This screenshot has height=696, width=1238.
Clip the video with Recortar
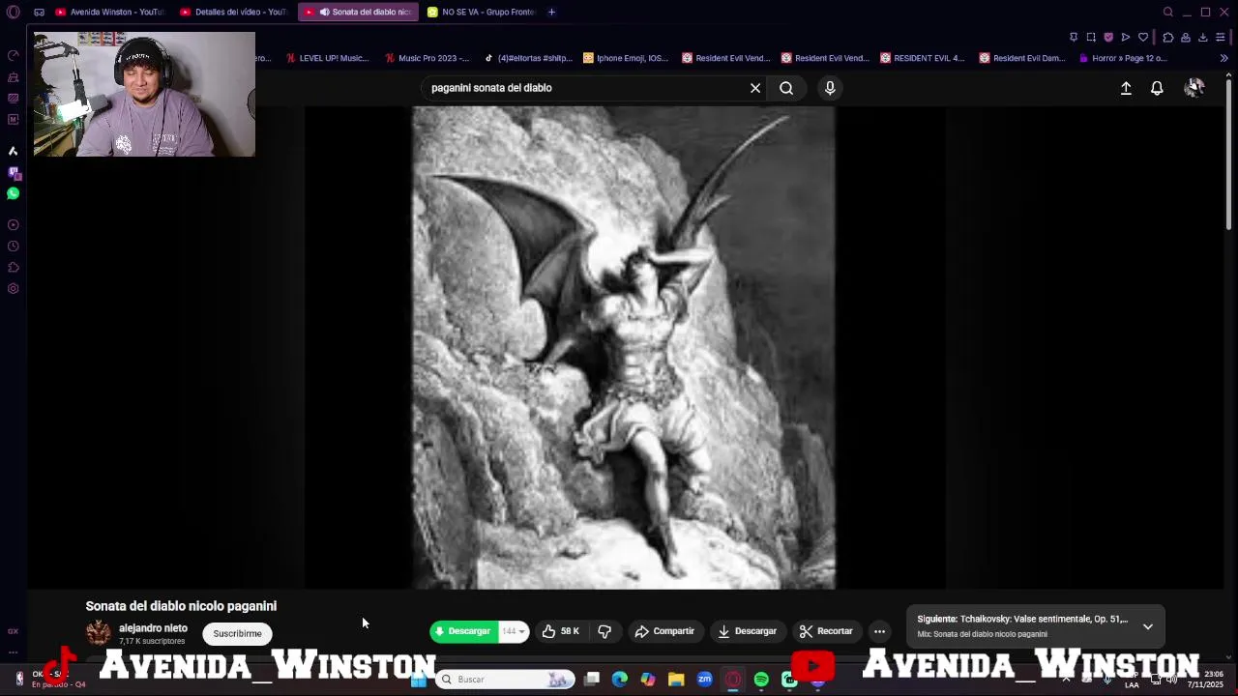pos(826,631)
